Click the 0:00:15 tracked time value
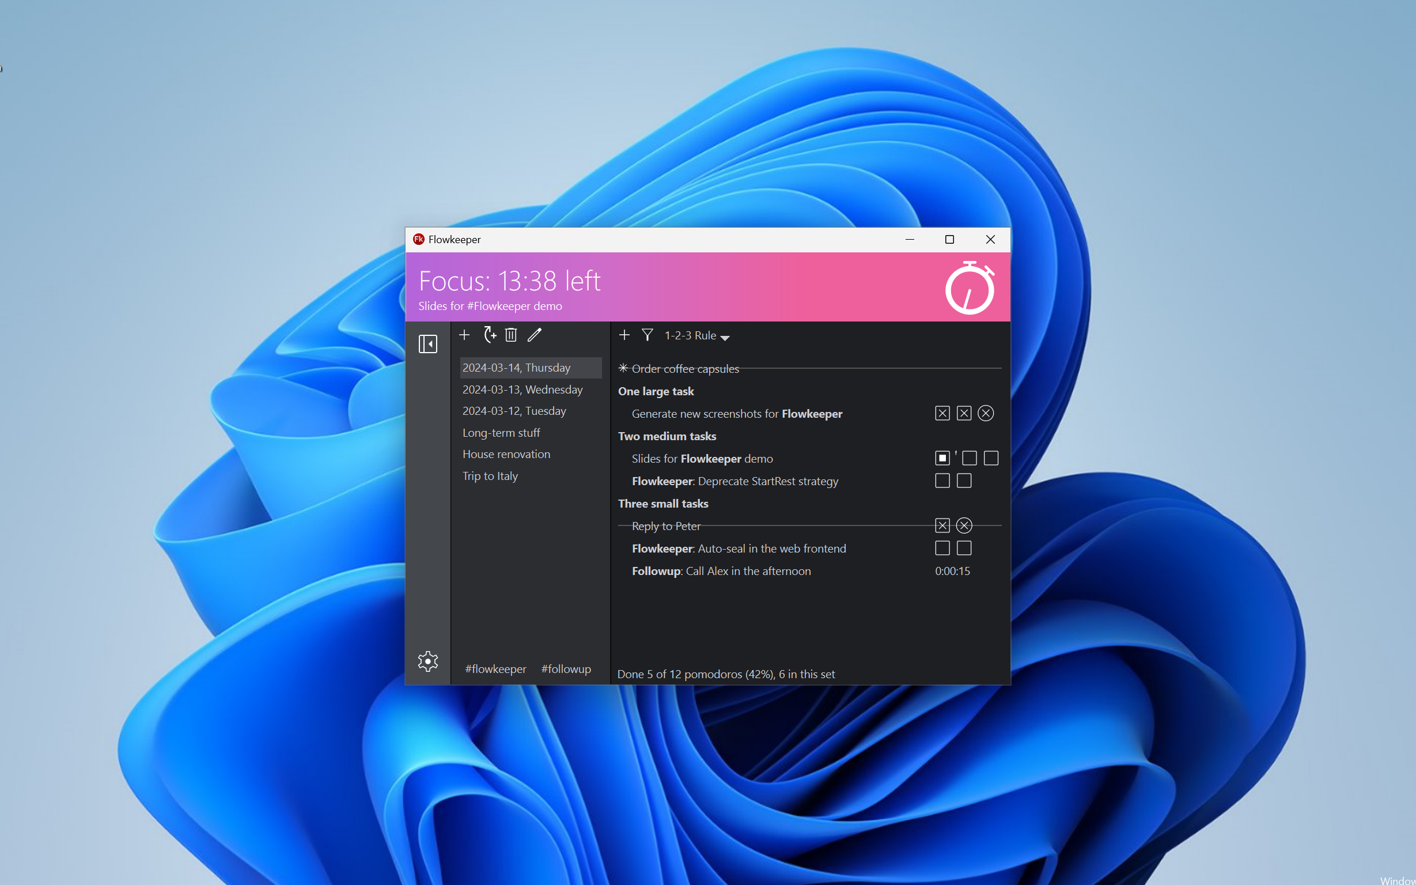 (x=952, y=571)
